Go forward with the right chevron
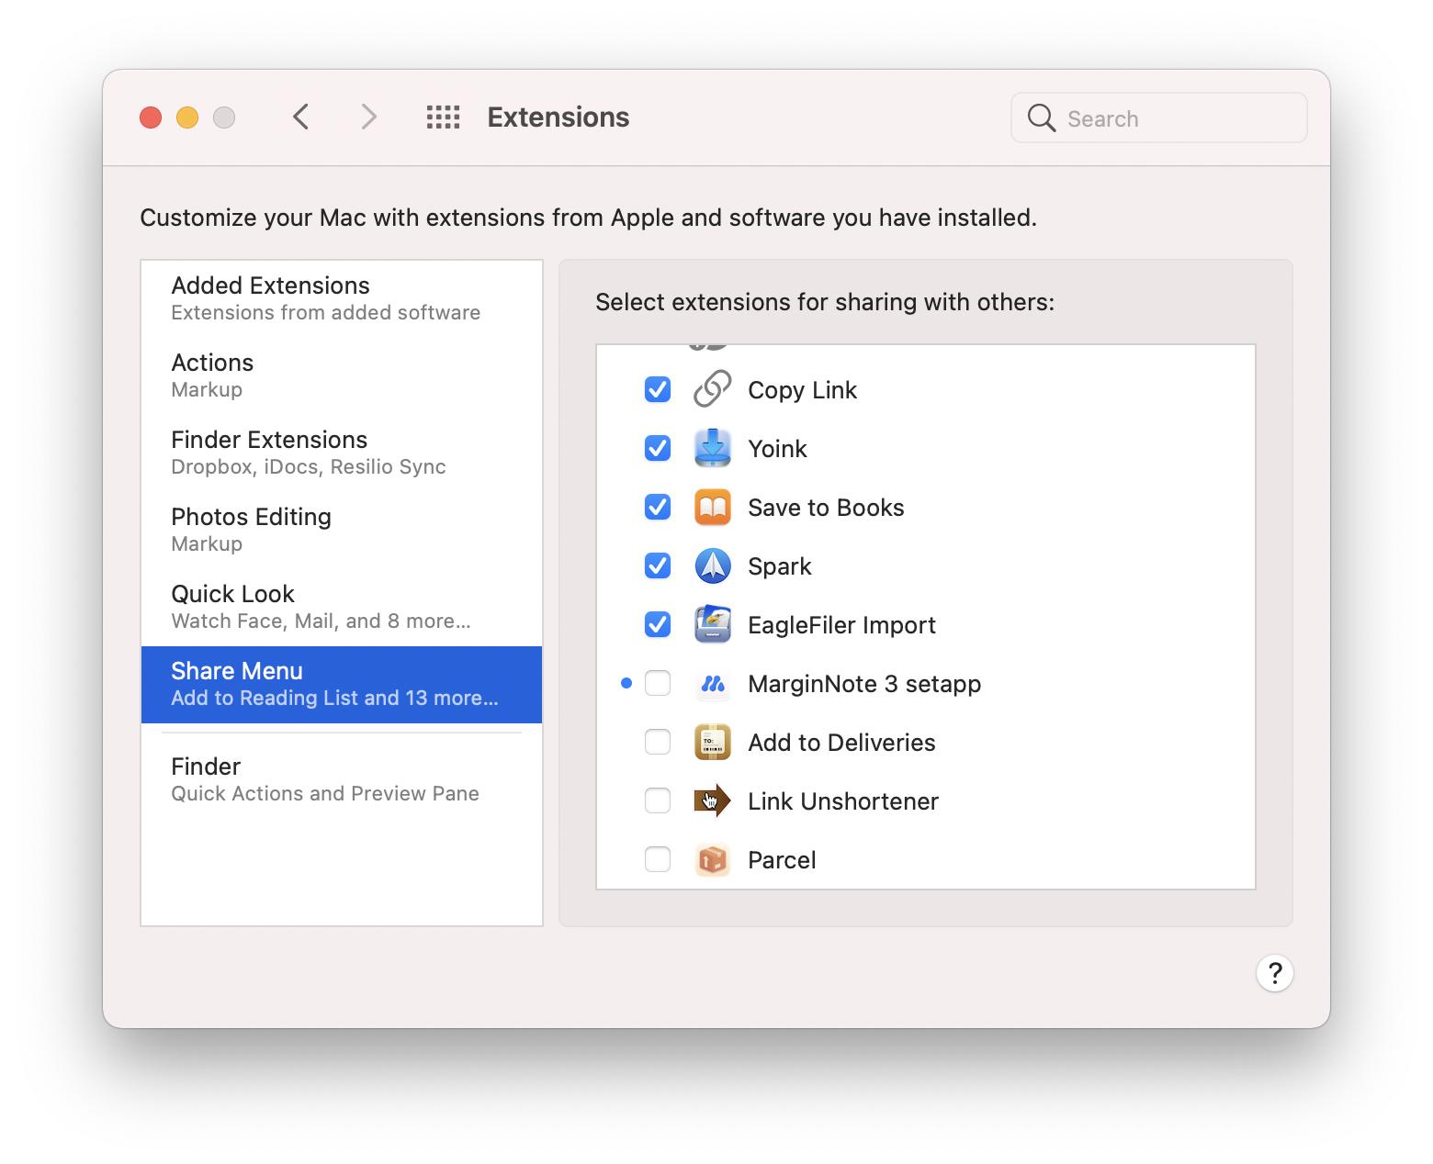The height and width of the screenshot is (1164, 1433). [x=368, y=118]
